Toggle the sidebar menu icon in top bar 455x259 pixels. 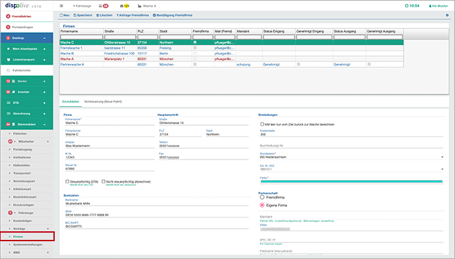click(61, 6)
